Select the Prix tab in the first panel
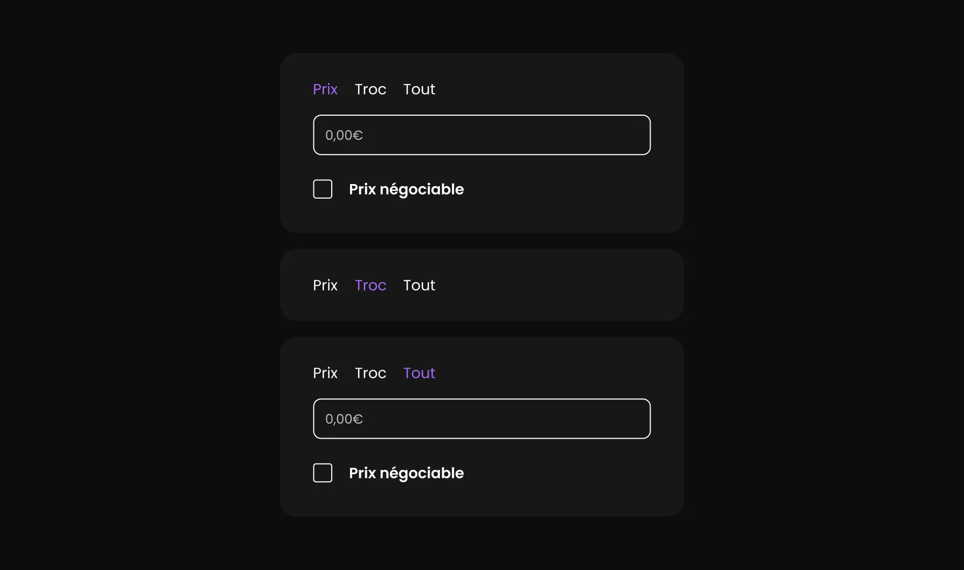 [325, 89]
